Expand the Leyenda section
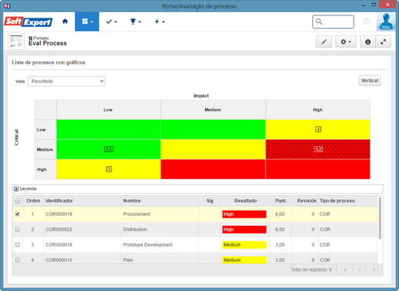 point(16,189)
